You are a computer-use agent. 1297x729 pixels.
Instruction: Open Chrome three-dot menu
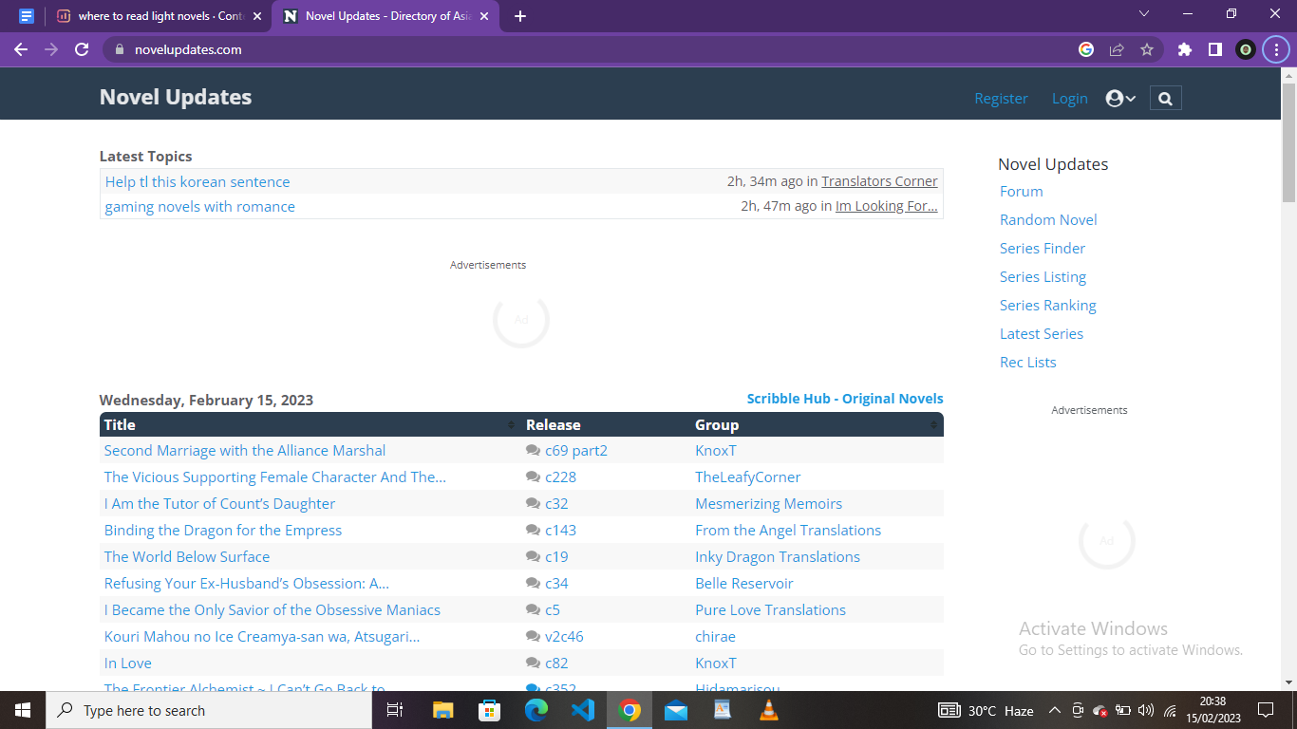click(x=1276, y=49)
